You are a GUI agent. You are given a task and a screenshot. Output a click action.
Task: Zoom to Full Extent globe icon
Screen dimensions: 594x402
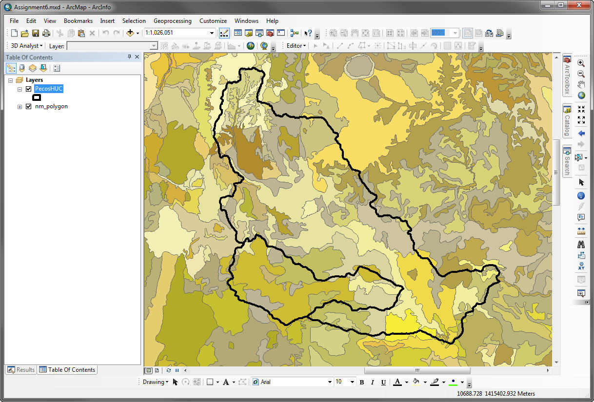(581, 96)
